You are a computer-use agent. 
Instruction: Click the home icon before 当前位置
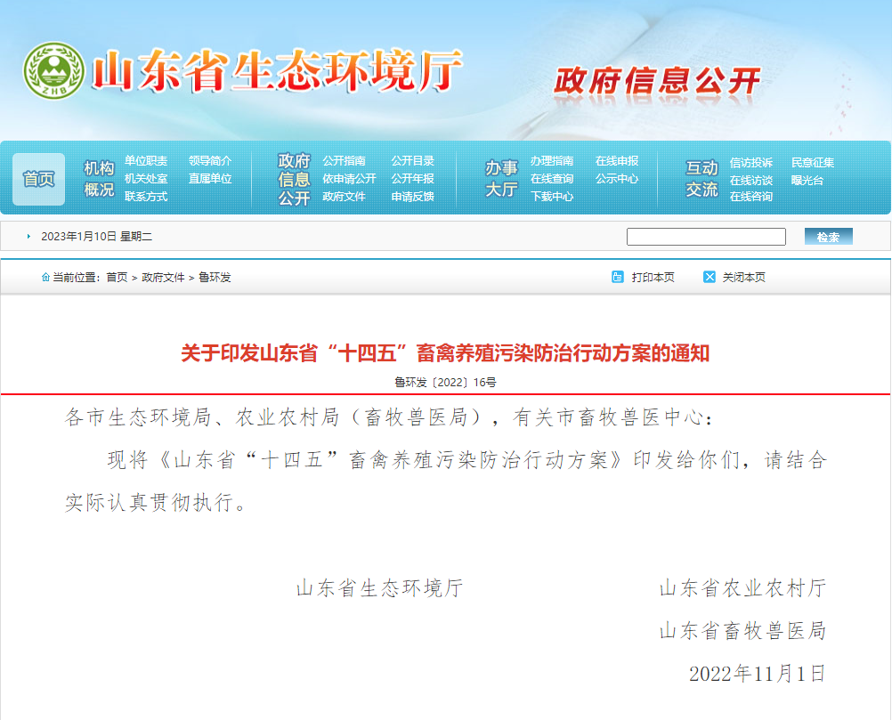pyautogui.click(x=45, y=278)
